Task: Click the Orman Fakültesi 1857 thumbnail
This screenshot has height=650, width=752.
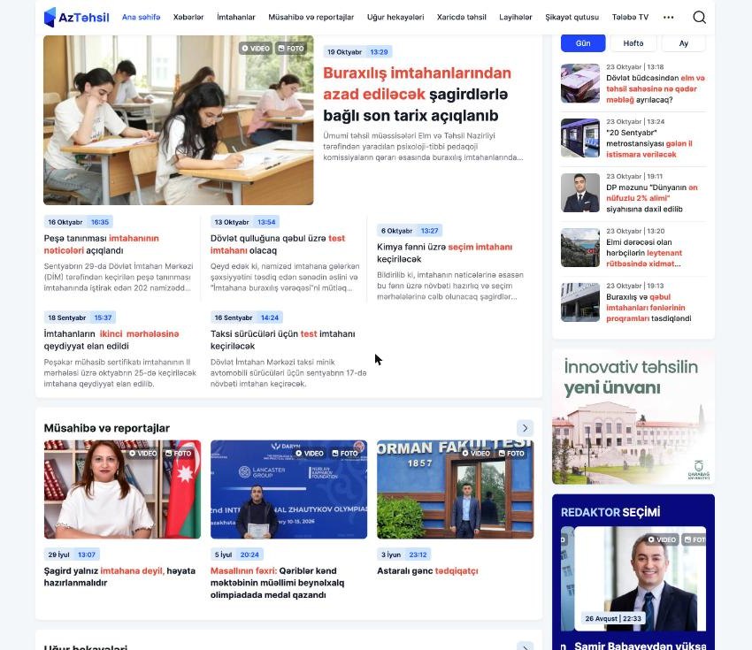Action: (455, 489)
